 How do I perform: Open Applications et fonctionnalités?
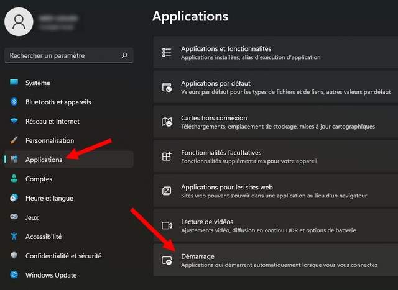275,53
